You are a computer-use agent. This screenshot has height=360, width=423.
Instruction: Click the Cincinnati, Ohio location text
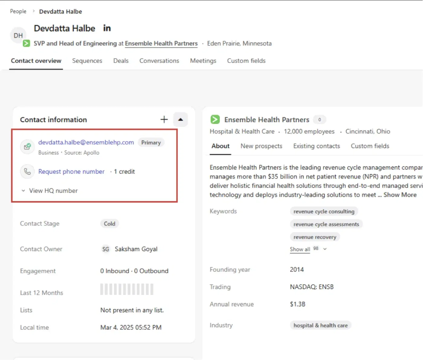[368, 131]
